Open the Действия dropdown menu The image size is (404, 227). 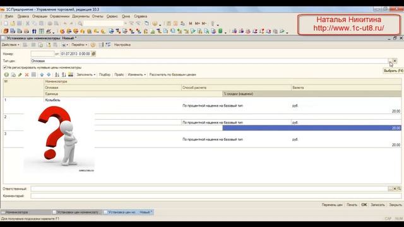(x=11, y=45)
